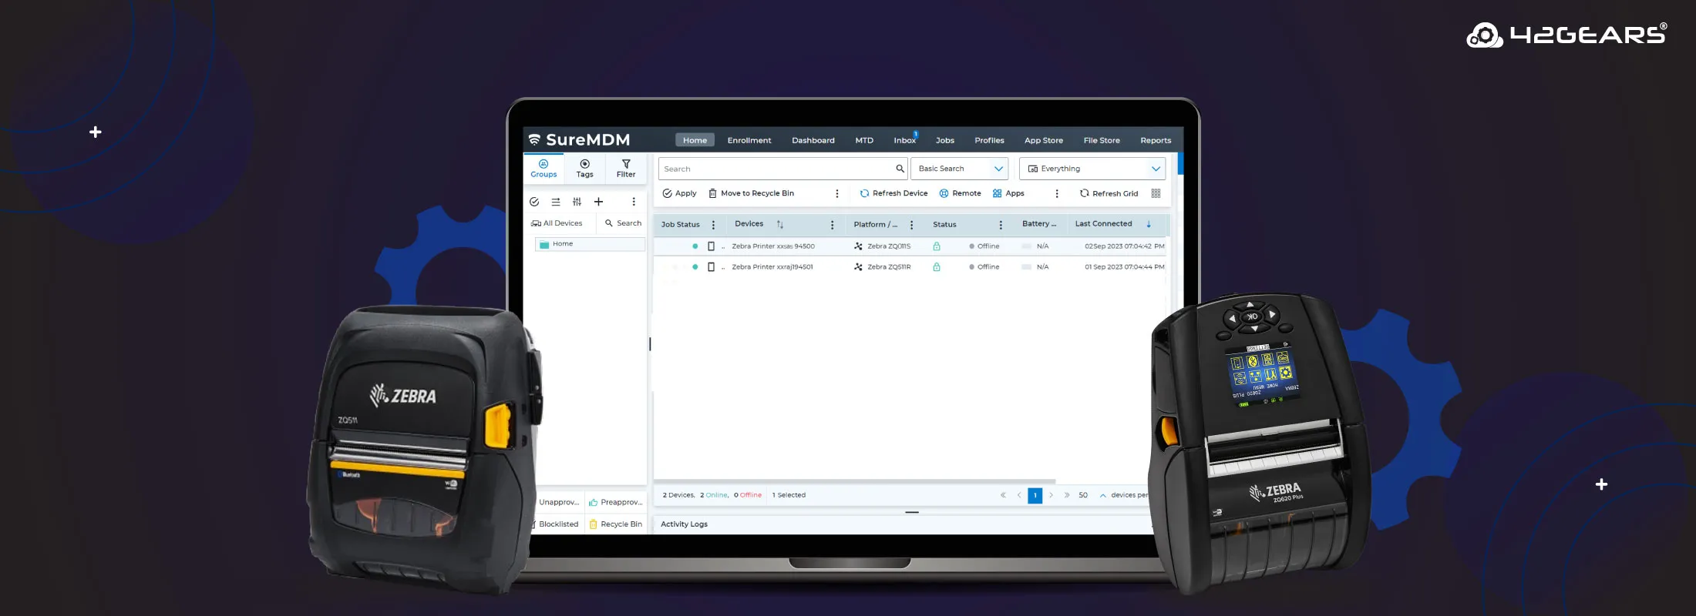The image size is (1696, 616).
Task: Click lock icon in Zebra ZQ511R row
Action: pyautogui.click(x=937, y=267)
